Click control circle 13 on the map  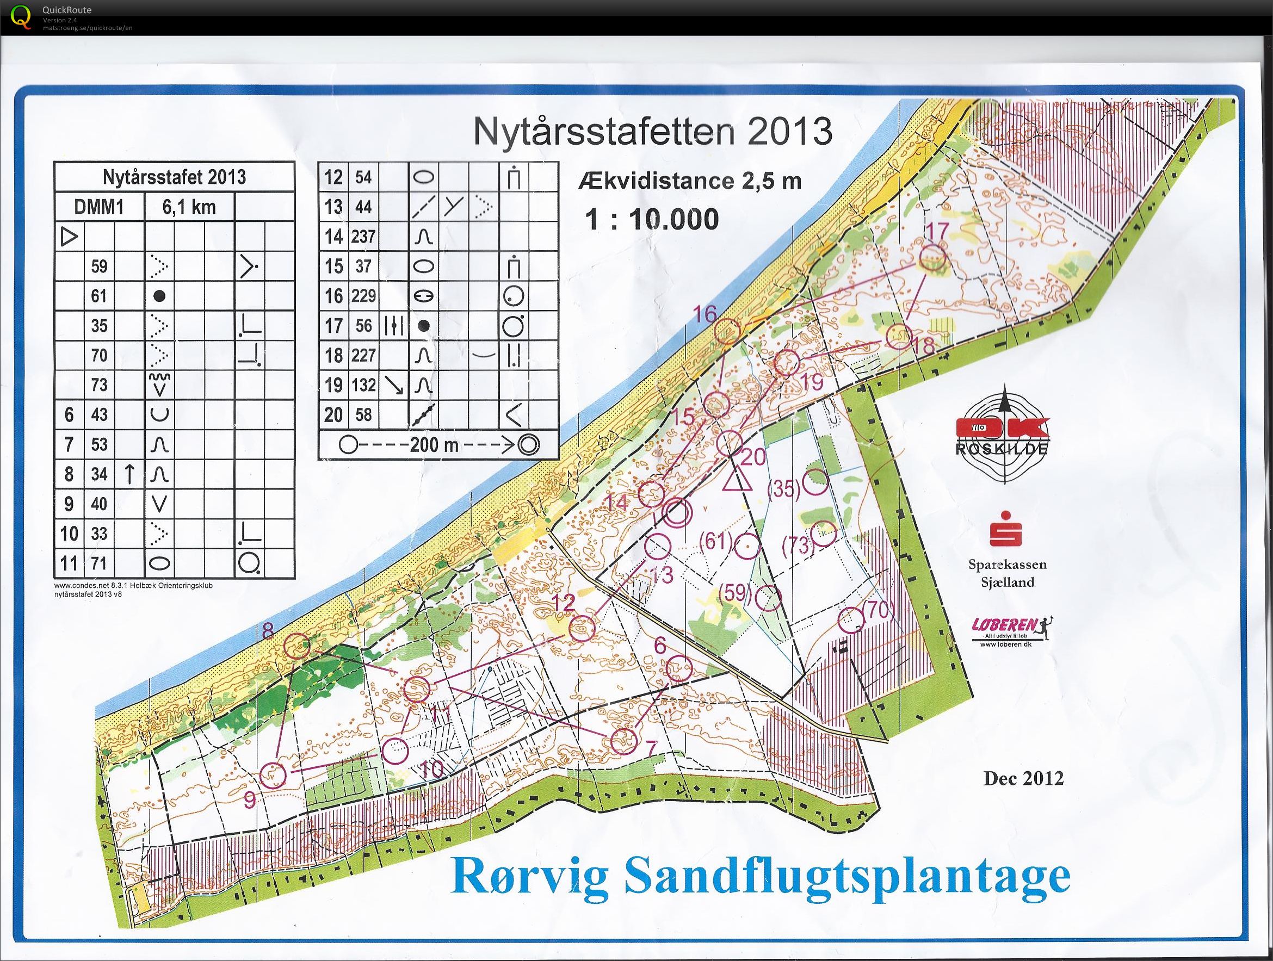(x=658, y=547)
